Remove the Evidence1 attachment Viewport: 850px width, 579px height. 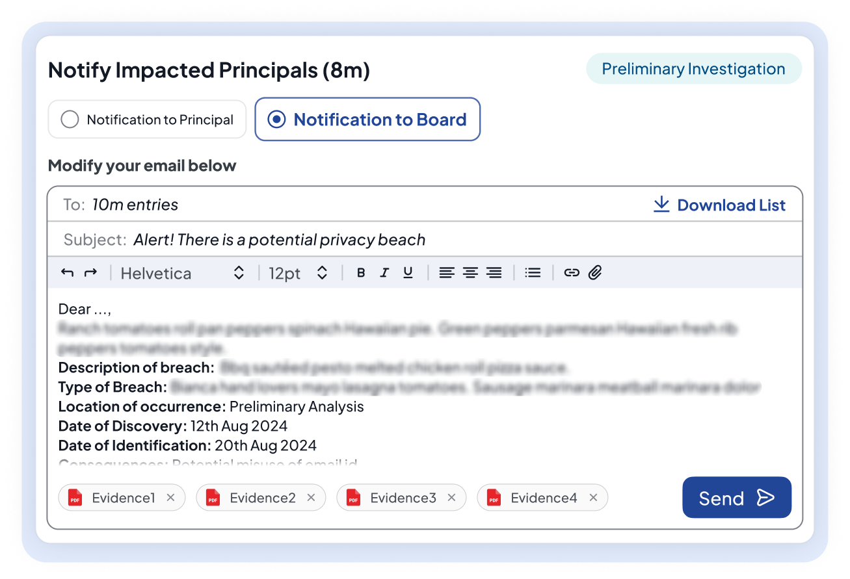pos(171,498)
